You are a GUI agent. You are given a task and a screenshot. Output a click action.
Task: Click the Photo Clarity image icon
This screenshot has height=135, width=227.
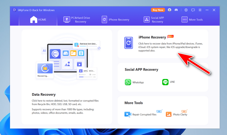tap(169, 114)
